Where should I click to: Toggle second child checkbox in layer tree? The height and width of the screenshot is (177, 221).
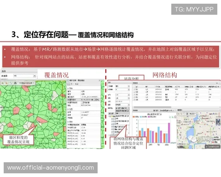(x=112, y=122)
